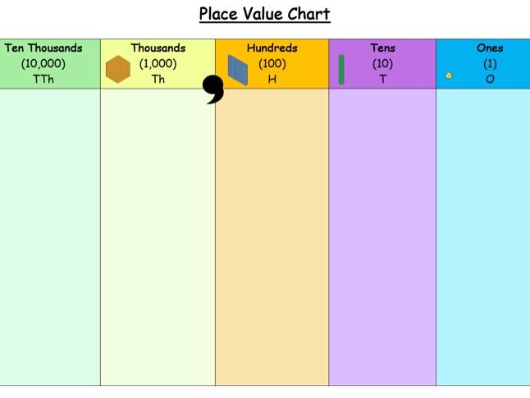Image resolution: width=530 pixels, height=398 pixels.
Task: Click the pale yellow Thousands column body
Action: point(158,237)
